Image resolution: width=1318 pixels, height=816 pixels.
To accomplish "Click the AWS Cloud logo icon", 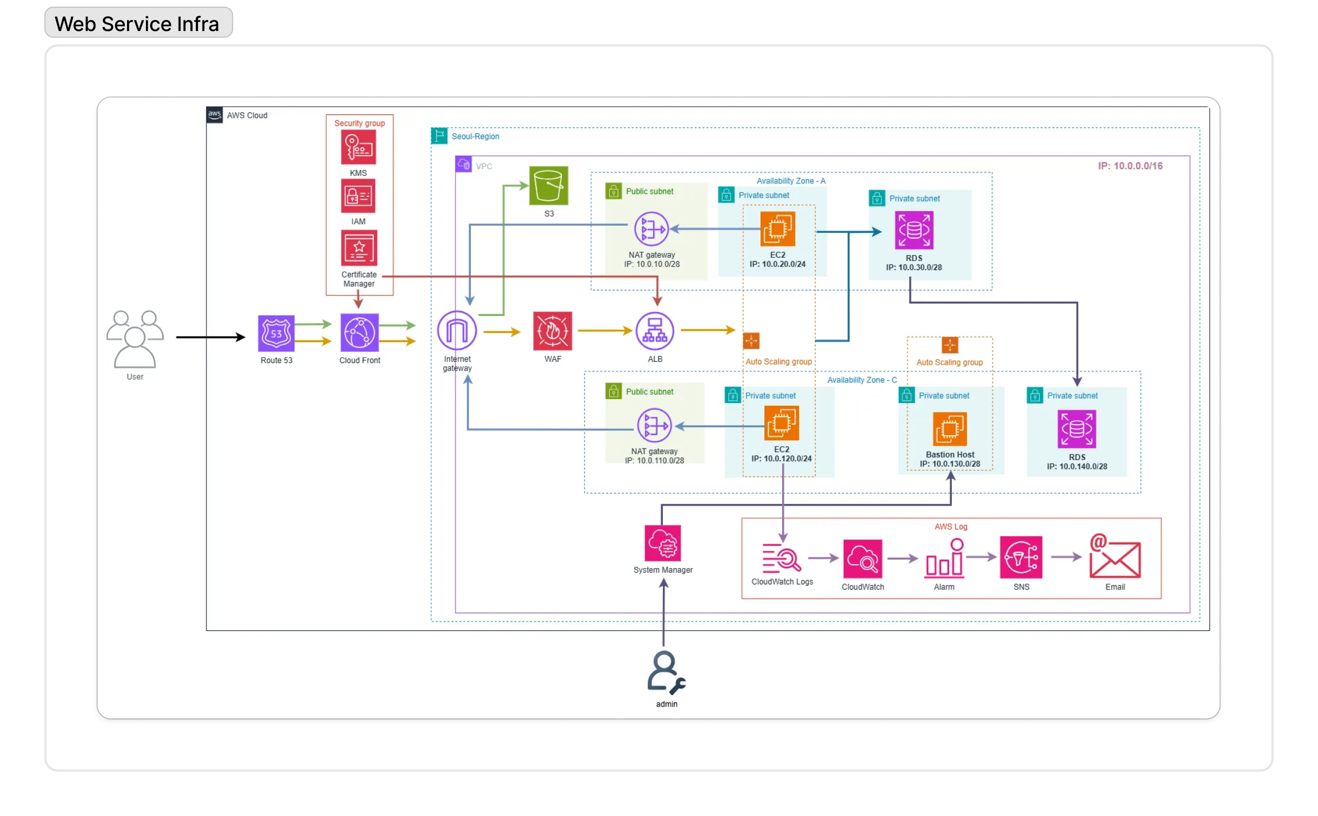I will (x=215, y=115).
